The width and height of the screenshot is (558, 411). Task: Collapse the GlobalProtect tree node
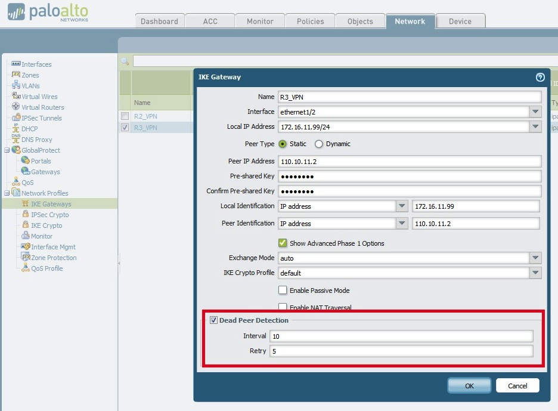[7, 150]
